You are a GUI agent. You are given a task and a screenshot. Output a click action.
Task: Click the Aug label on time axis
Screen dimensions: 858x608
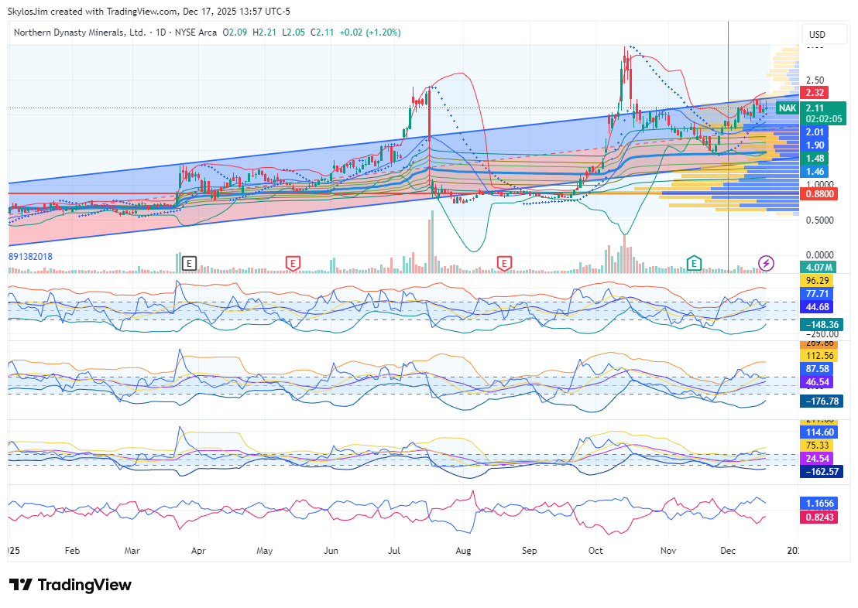pyautogui.click(x=463, y=551)
